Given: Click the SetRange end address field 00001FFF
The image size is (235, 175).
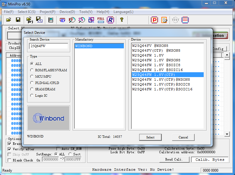Looking at the screenshot, I should point(73,159).
